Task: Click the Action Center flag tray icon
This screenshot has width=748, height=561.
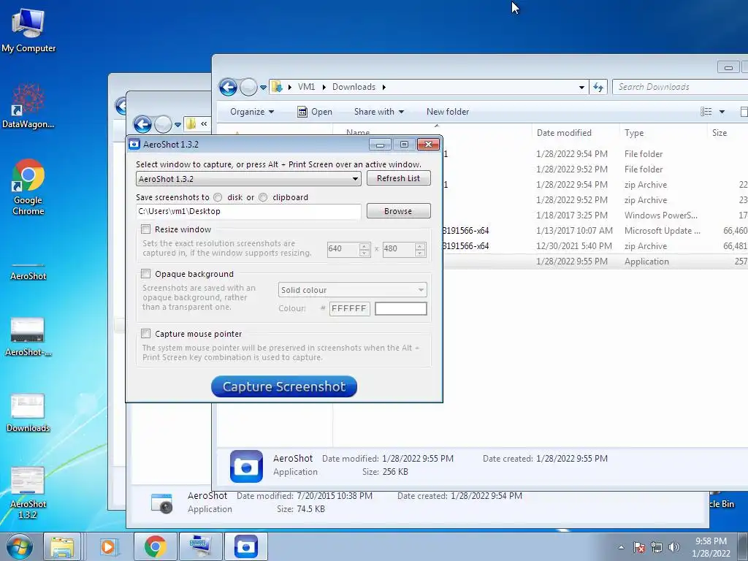Action: pyautogui.click(x=639, y=547)
